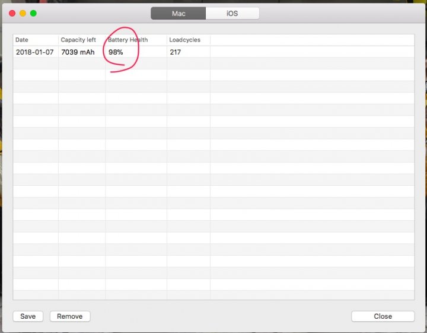427x333 pixels.
Task: Zoom window with green traffic light button
Action: tap(33, 13)
